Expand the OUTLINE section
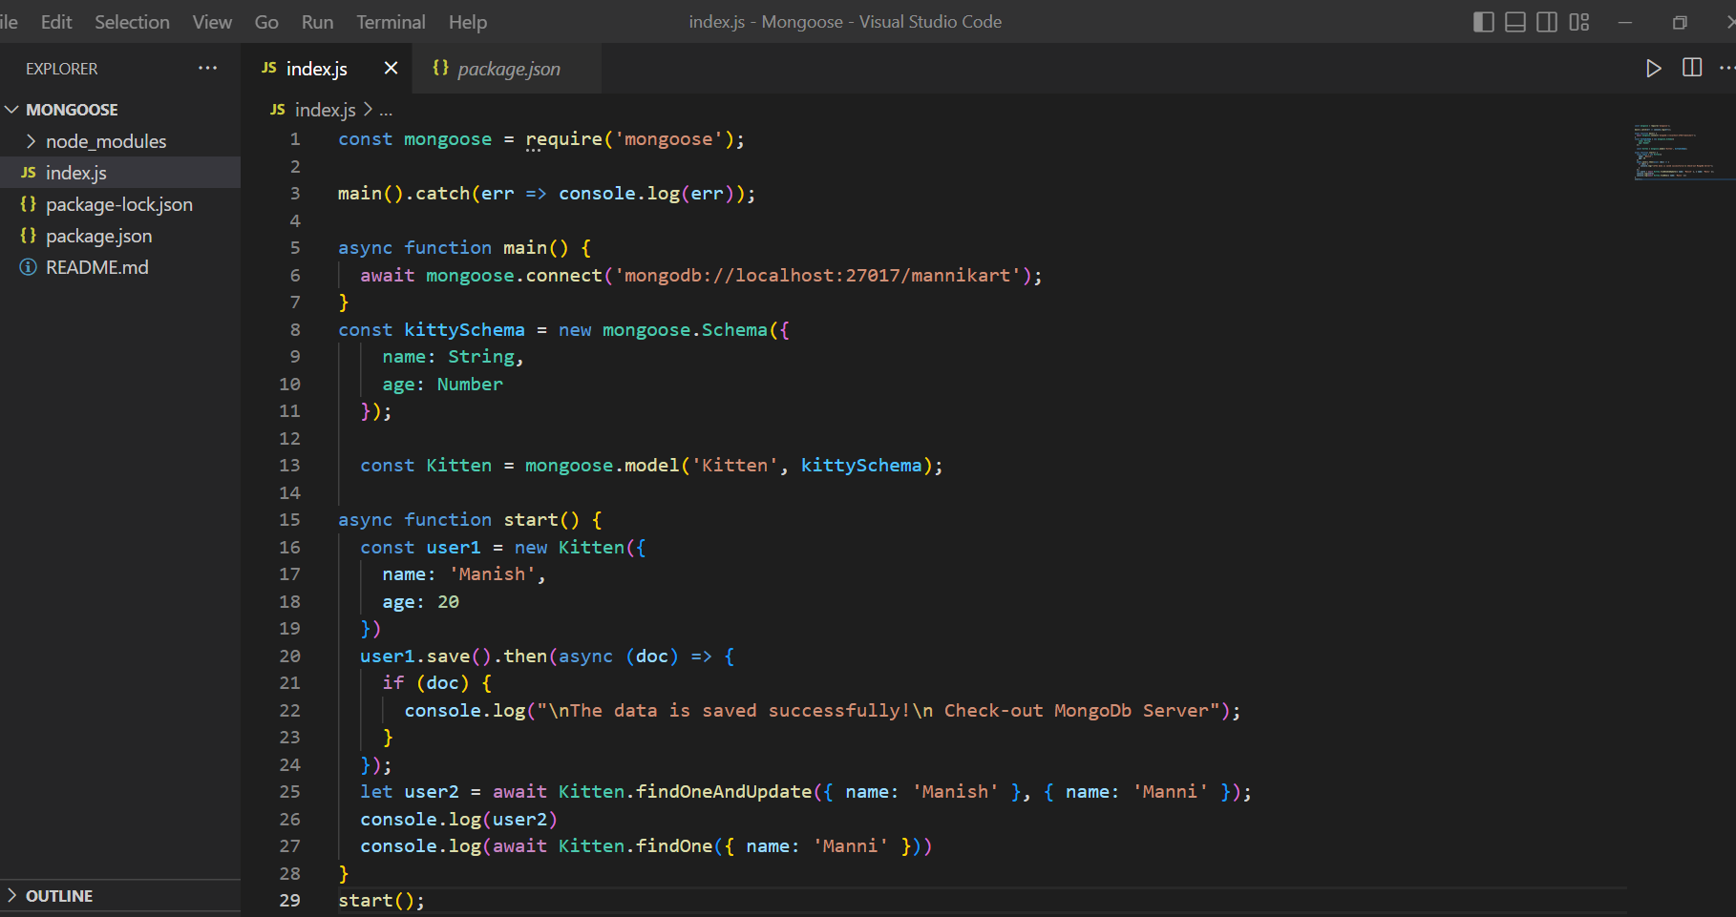Image resolution: width=1736 pixels, height=917 pixels. click(x=12, y=895)
